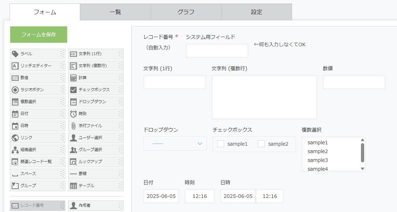Click the scroll-down arrow in 複数選択 list
This screenshot has width=397, height=212.
click(x=363, y=169)
